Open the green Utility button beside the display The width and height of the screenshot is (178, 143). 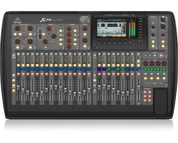141,38
